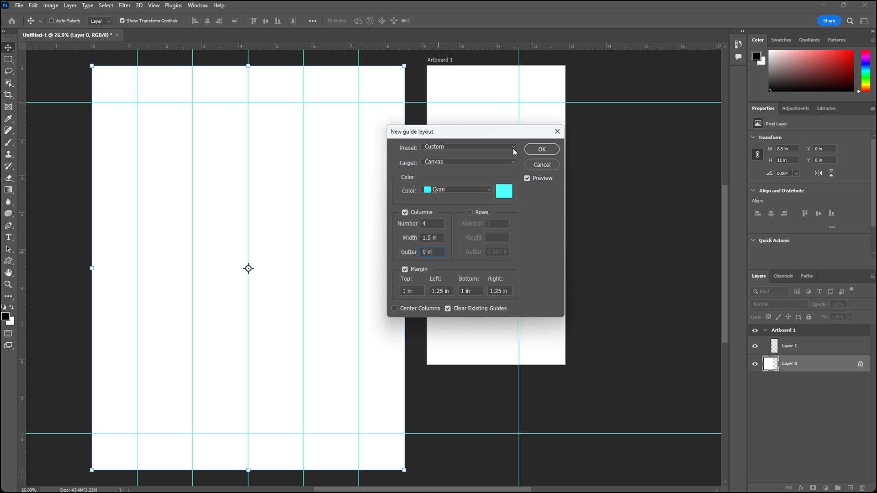Image resolution: width=877 pixels, height=493 pixels.
Task: Enable the Rows checkbox
Action: [470, 212]
